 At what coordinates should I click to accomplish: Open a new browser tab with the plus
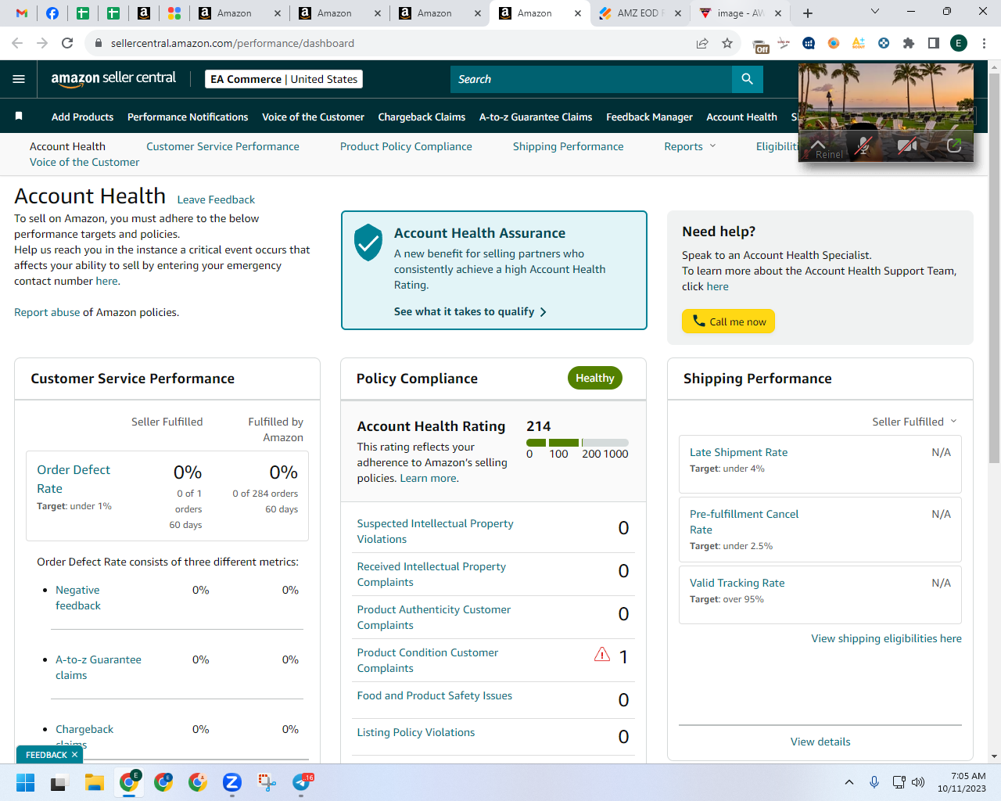pos(808,13)
